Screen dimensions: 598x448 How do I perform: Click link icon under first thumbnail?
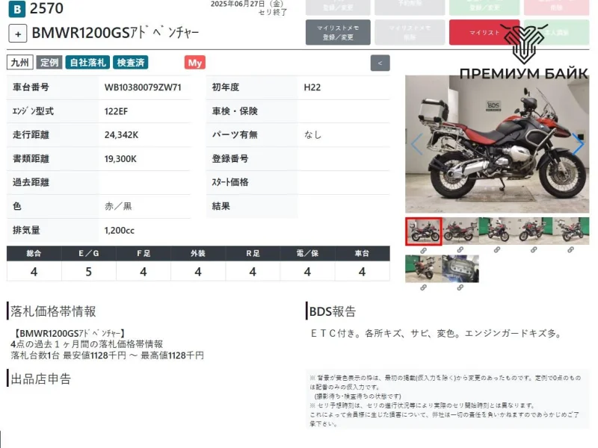coord(423,250)
